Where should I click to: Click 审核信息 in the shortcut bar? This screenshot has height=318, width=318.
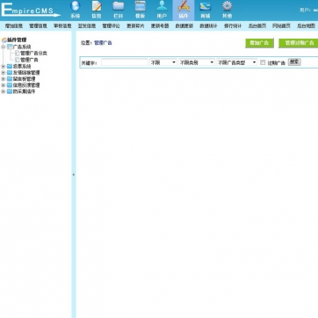pos(62,26)
